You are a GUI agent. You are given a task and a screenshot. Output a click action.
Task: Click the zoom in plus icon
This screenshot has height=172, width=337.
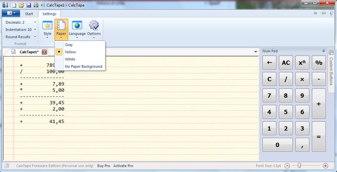tap(325, 166)
